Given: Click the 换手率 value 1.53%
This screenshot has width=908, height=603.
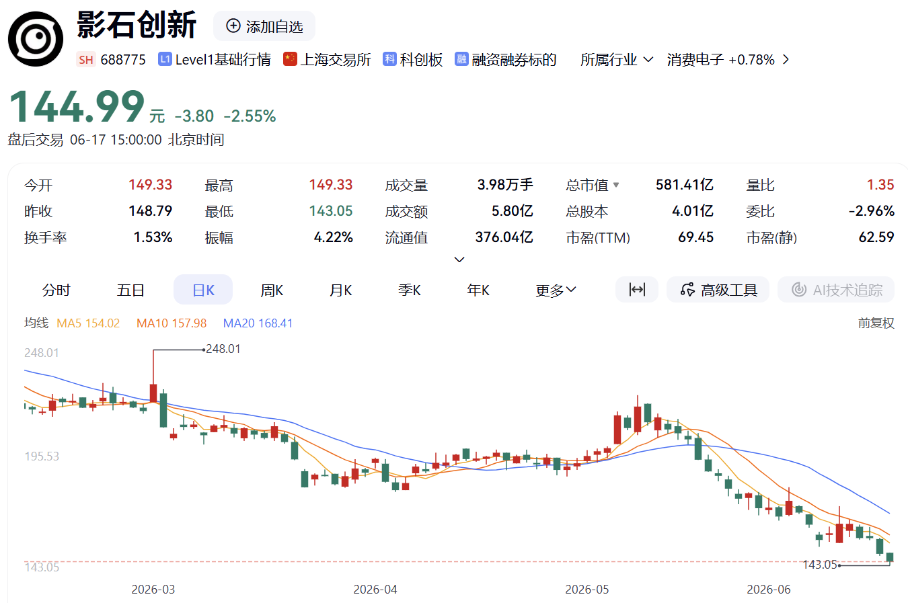Looking at the screenshot, I should click(153, 237).
